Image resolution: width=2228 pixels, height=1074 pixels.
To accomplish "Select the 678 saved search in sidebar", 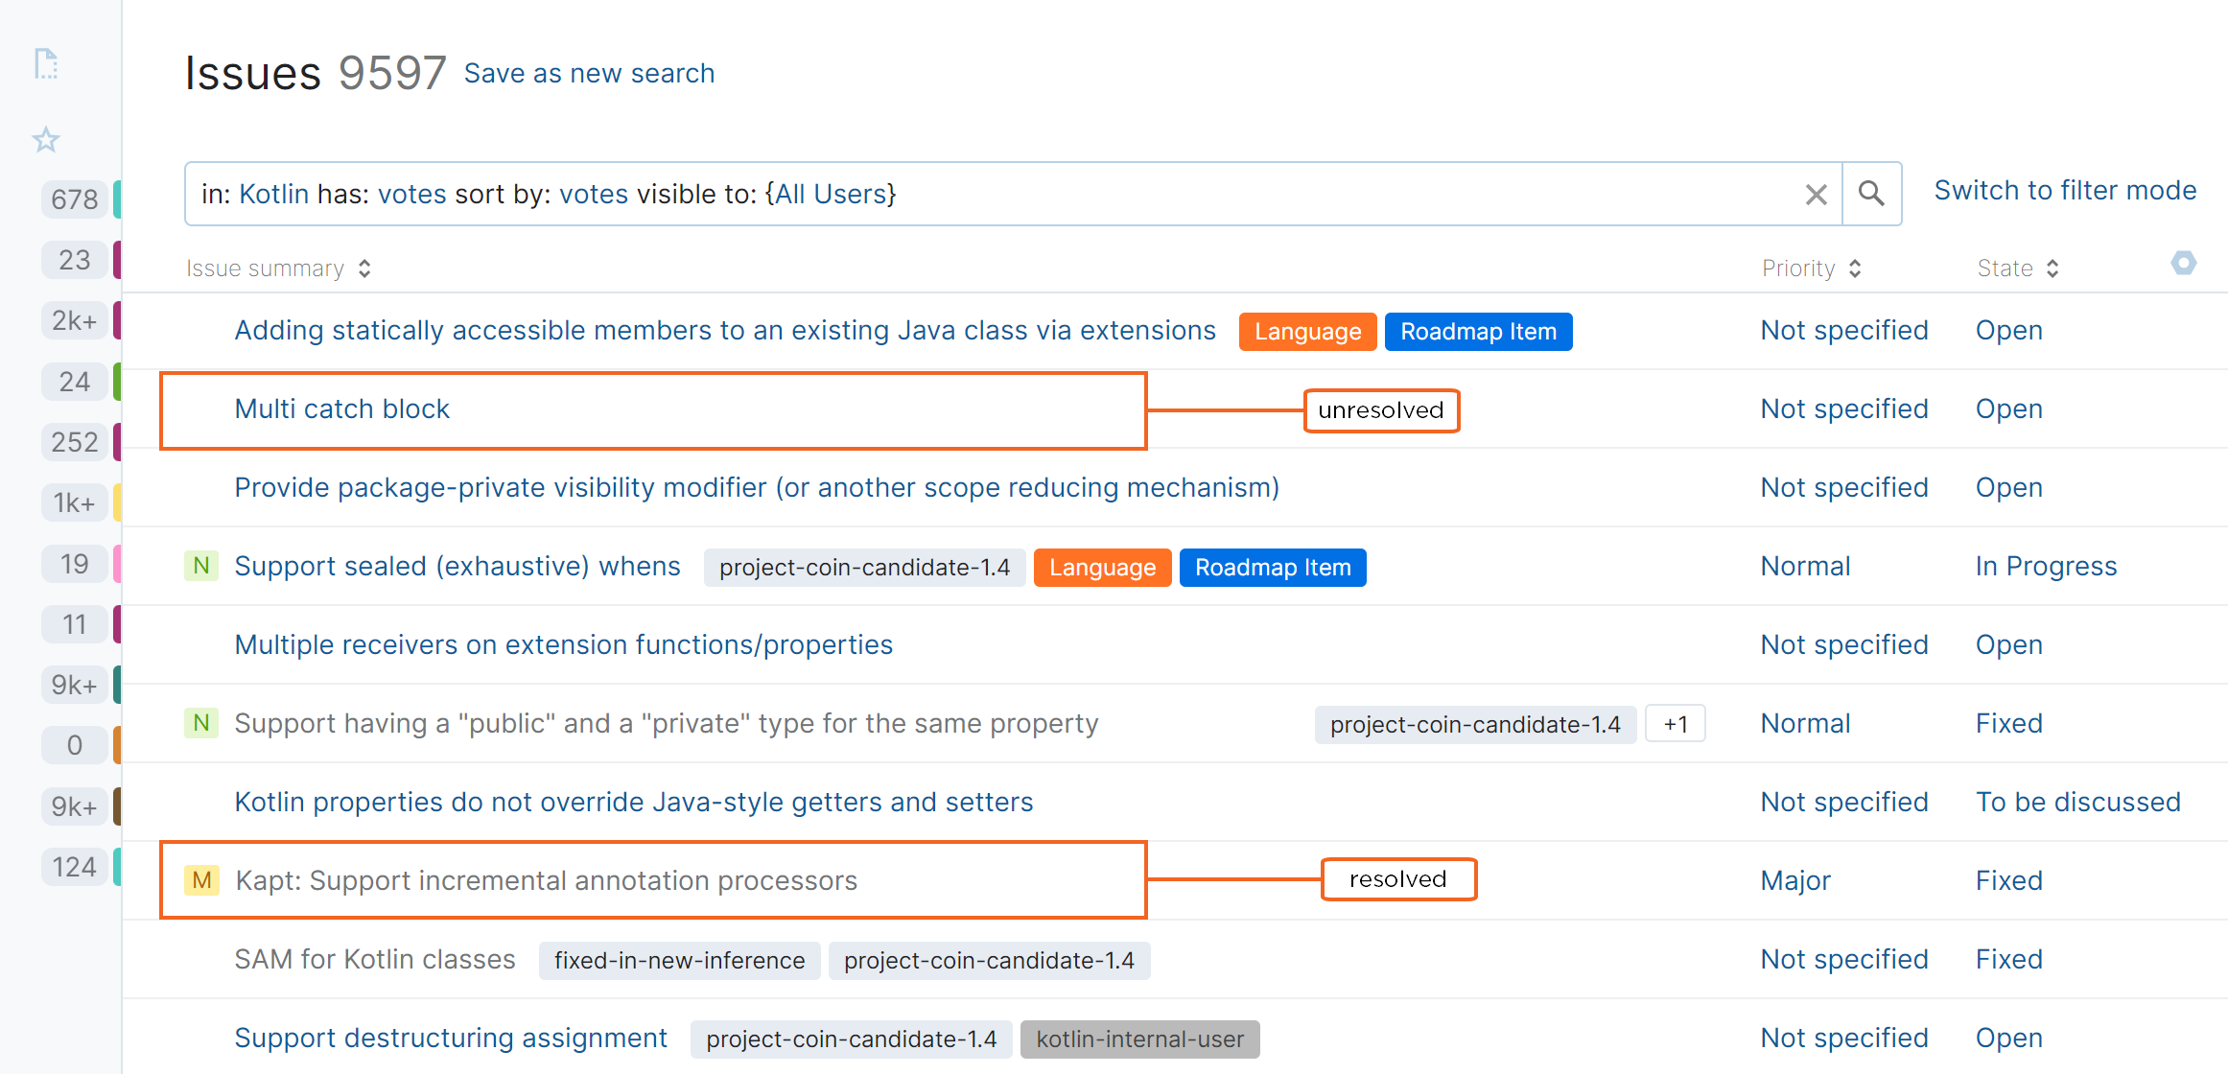I will pos(75,199).
